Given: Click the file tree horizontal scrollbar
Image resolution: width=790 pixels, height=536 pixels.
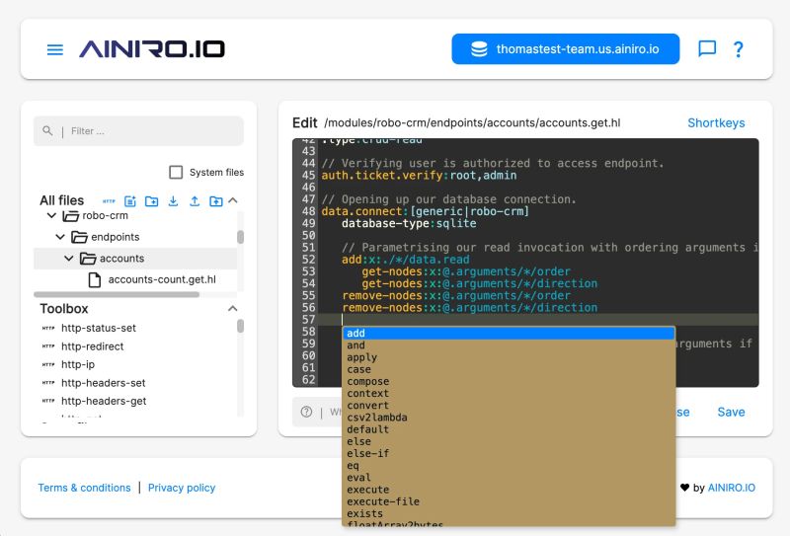Looking at the screenshot, I should 117,295.
